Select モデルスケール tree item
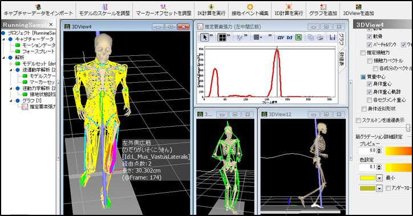The height and width of the screenshot is (216, 413). click(x=42, y=76)
